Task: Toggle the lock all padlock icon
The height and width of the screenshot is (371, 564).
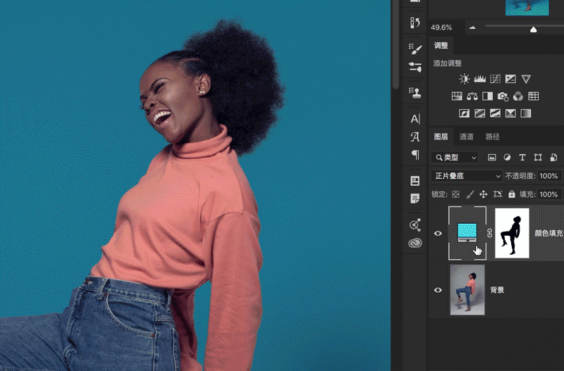Action: click(511, 194)
